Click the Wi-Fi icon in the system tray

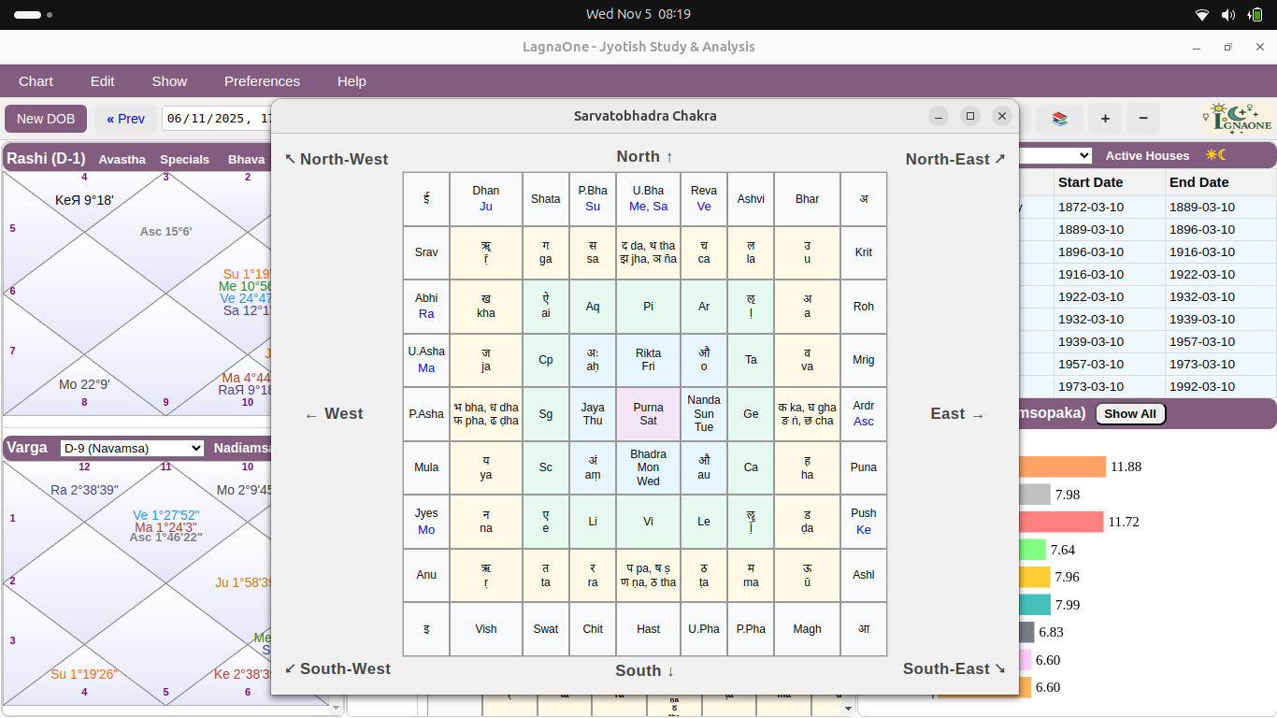pyautogui.click(x=1202, y=14)
